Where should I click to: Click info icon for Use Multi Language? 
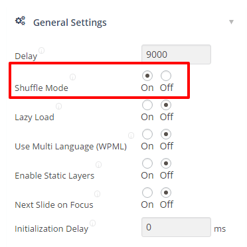tap(131, 135)
